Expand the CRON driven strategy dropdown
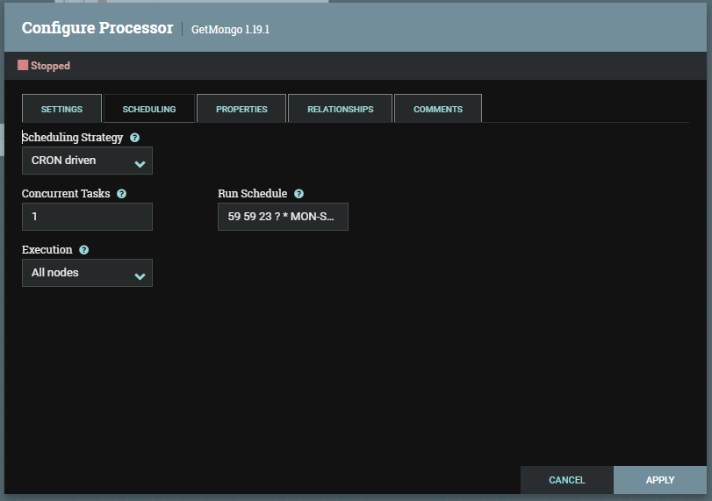712x501 pixels. tap(87, 161)
